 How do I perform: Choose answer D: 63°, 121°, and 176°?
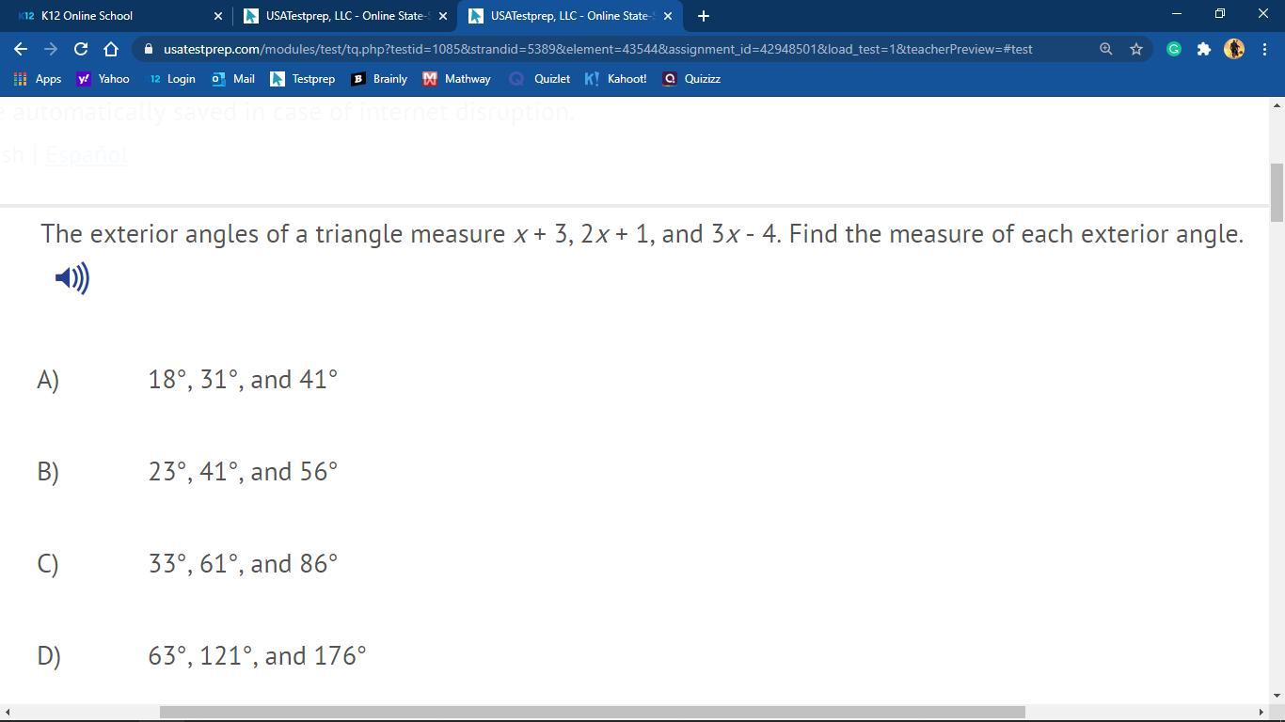click(x=257, y=655)
